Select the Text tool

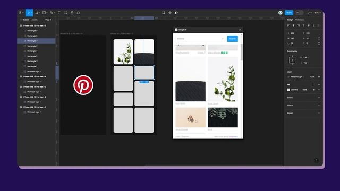(x=59, y=13)
